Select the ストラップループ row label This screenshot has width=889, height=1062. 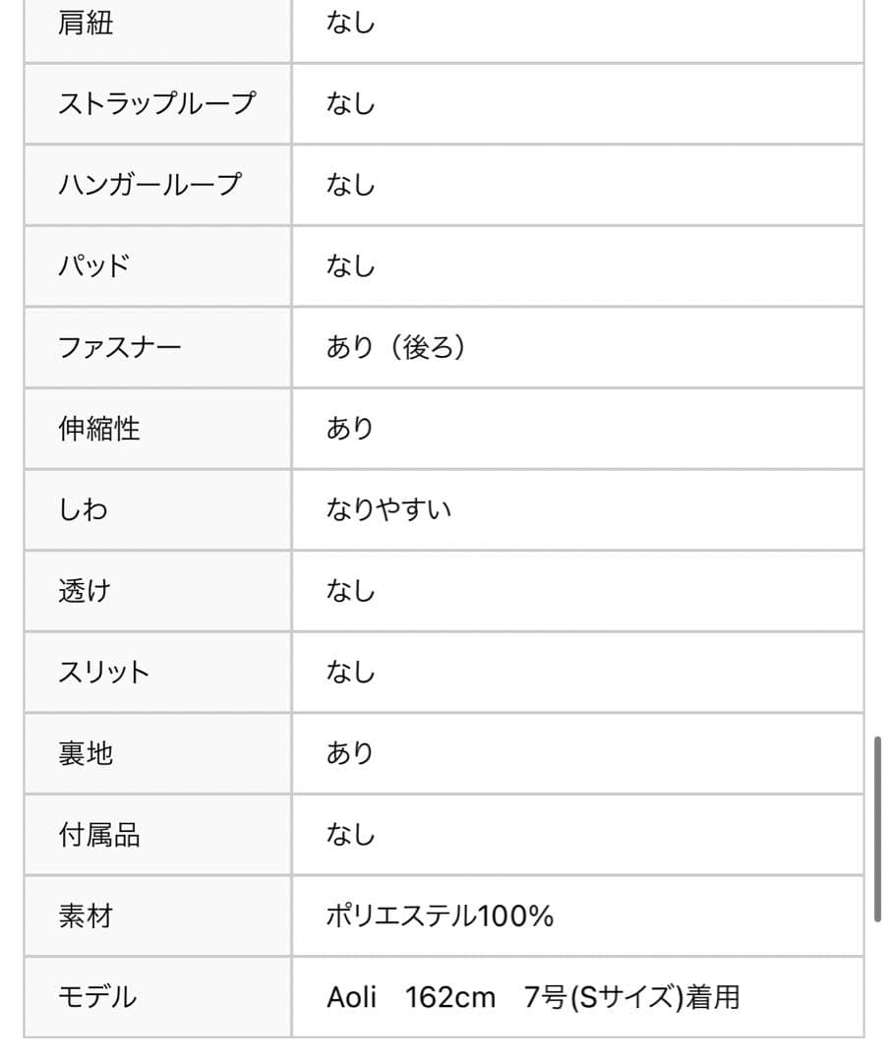(x=156, y=103)
